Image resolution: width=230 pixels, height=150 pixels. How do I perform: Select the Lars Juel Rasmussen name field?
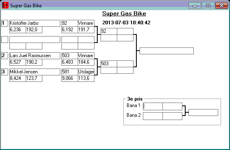tap(35, 56)
